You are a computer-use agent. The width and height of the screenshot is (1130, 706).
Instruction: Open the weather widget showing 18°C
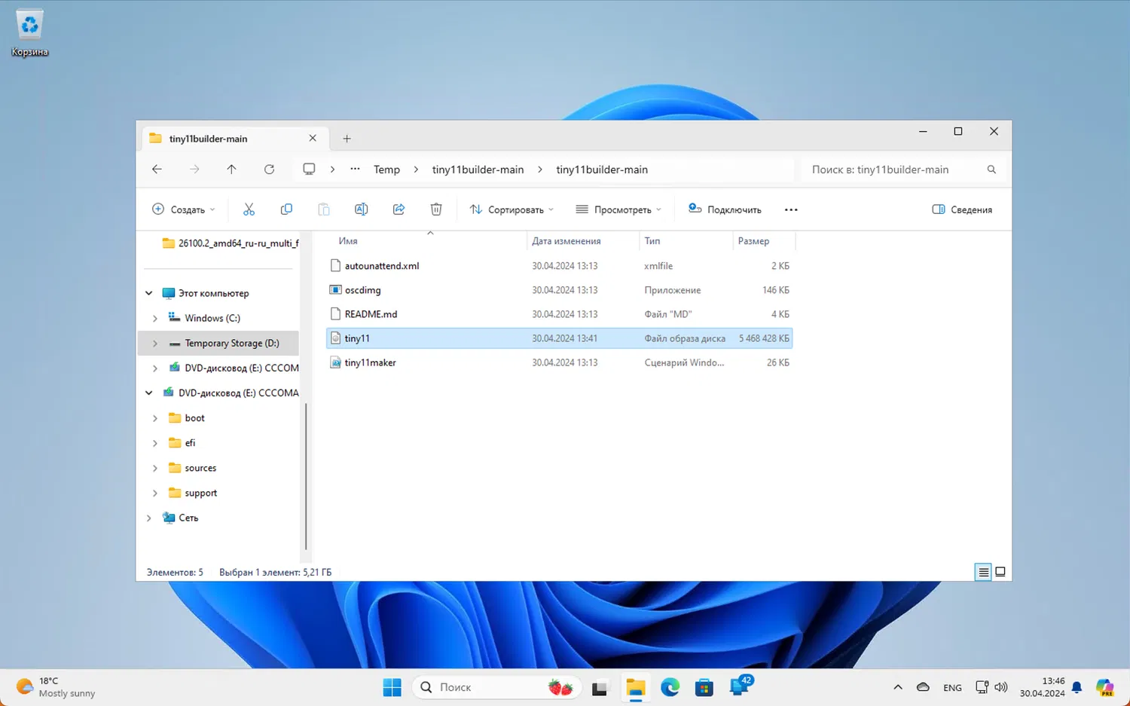(x=56, y=687)
